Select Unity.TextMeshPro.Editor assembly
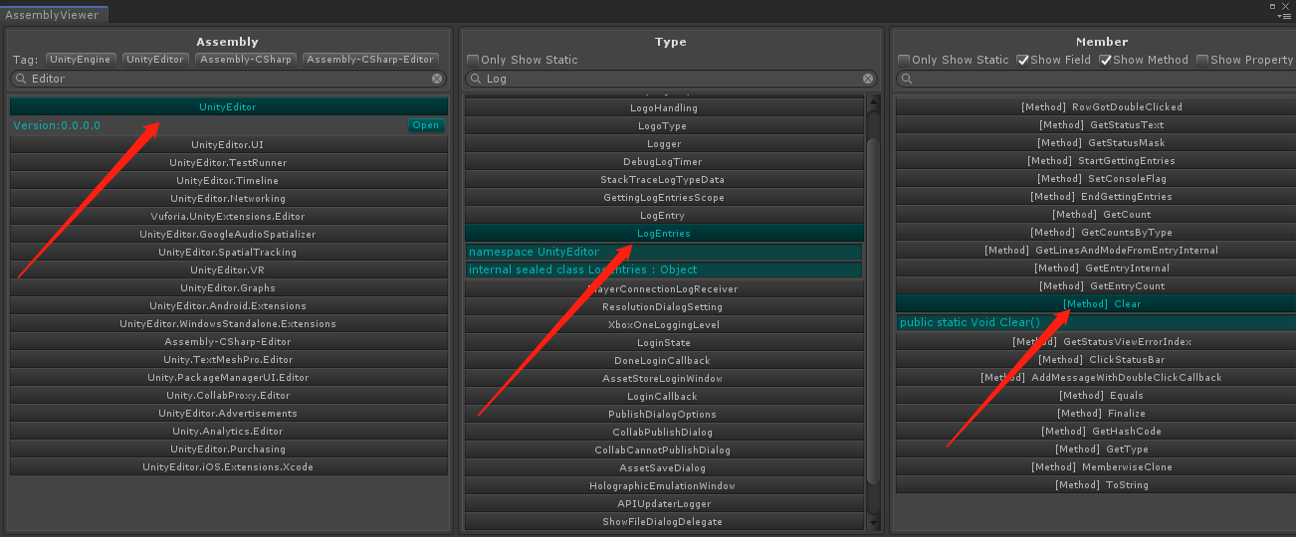This screenshot has width=1296, height=537. point(228,359)
